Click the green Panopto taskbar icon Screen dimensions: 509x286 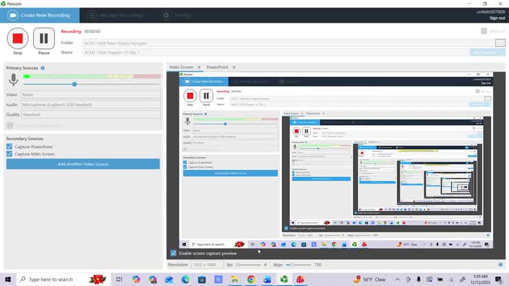tap(284, 280)
